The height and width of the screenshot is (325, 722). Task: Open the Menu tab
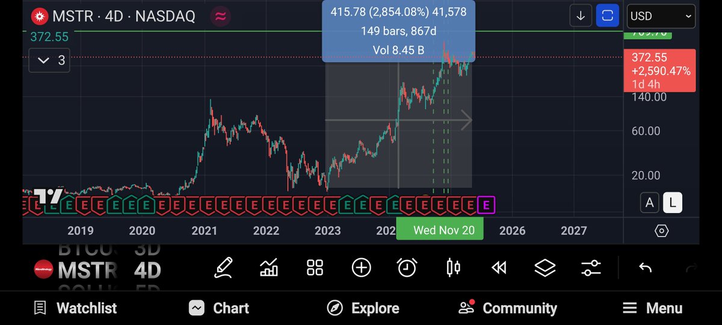[652, 308]
